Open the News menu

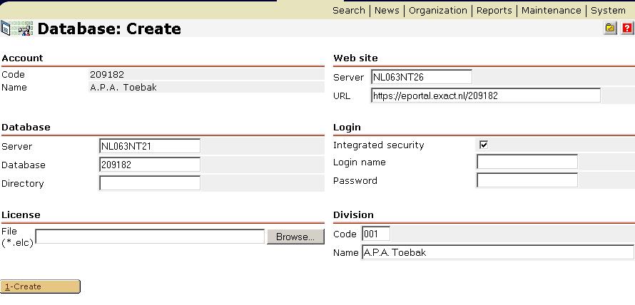(x=387, y=10)
